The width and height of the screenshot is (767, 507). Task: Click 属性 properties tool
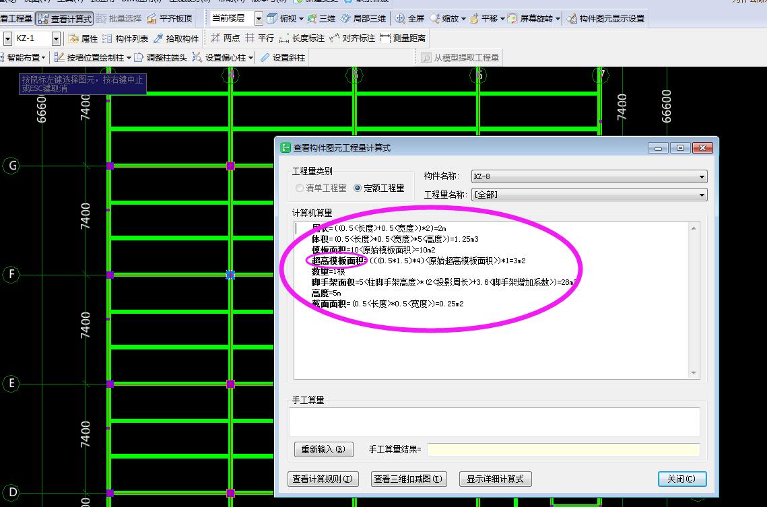pyautogui.click(x=83, y=38)
